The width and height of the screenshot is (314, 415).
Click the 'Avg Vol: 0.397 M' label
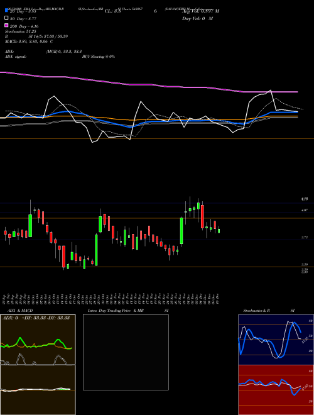coord(200,11)
